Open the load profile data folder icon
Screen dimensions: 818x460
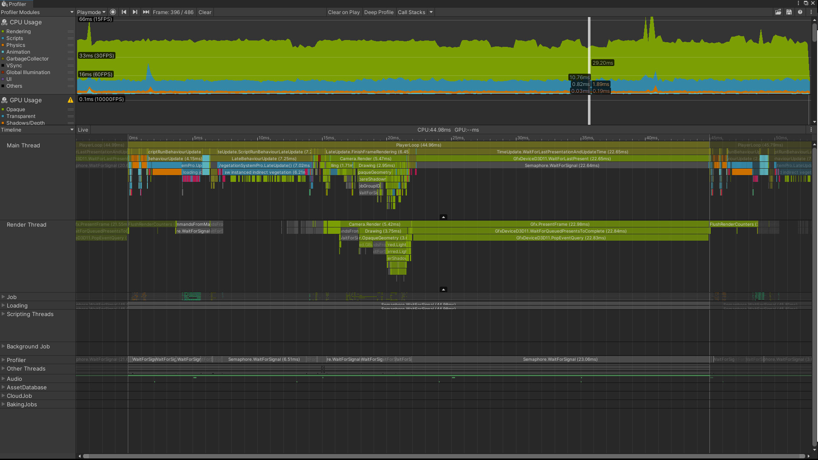click(x=778, y=12)
